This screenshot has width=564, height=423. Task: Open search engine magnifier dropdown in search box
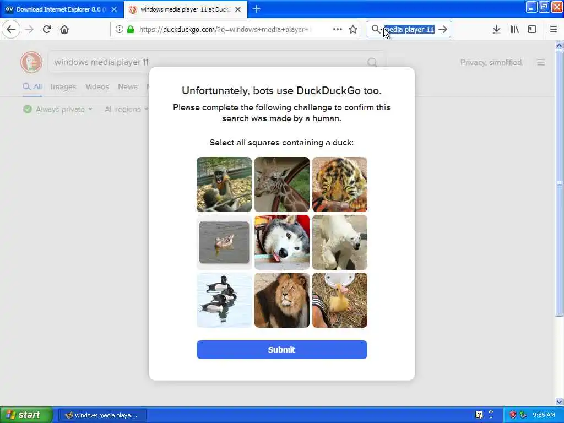click(x=376, y=29)
